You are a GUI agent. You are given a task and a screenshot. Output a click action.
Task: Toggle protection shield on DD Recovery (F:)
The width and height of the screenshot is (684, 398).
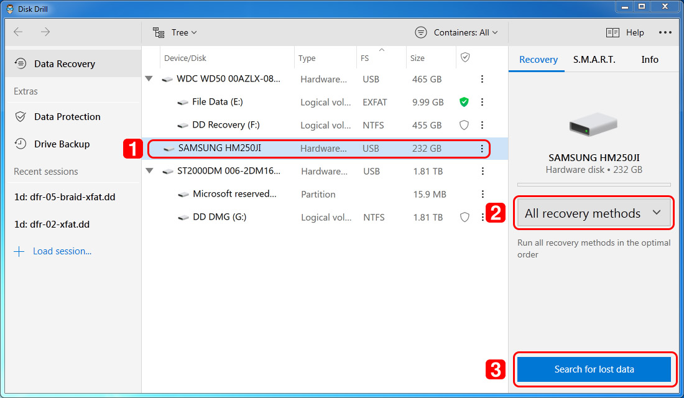pyautogui.click(x=464, y=125)
